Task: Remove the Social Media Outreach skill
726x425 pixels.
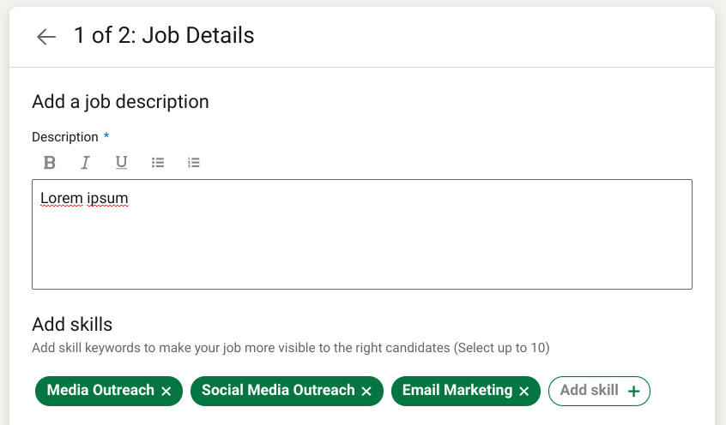Action: click(366, 392)
